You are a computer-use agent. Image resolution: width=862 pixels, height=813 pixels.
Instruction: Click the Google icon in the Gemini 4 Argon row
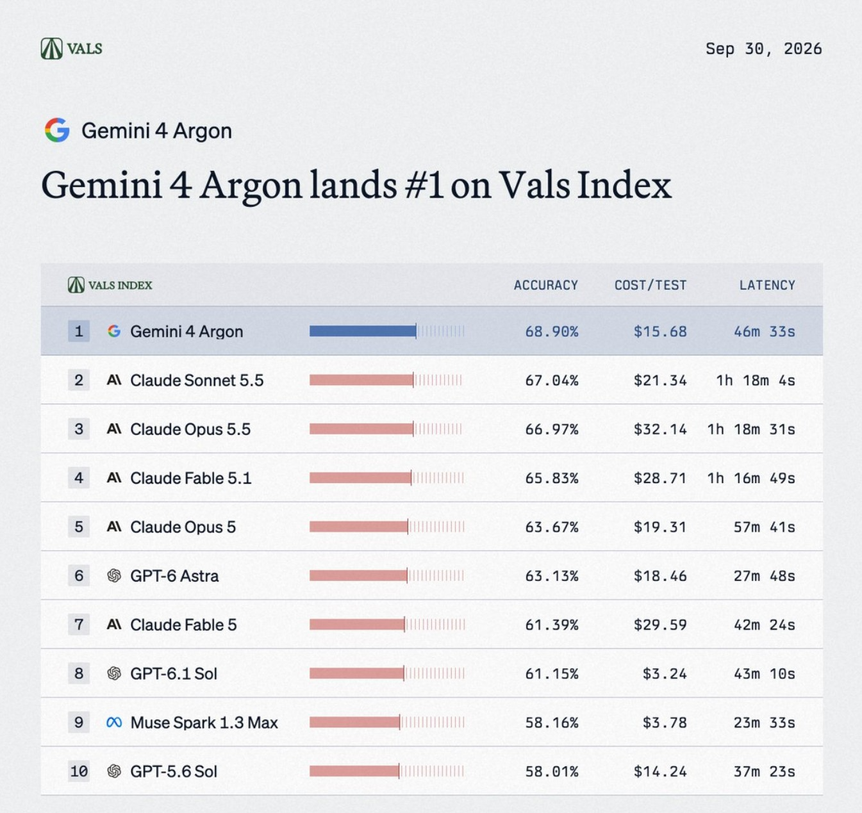114,331
